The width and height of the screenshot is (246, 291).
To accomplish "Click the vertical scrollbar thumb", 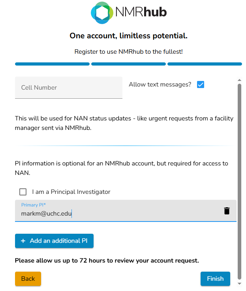I will coord(239,178).
